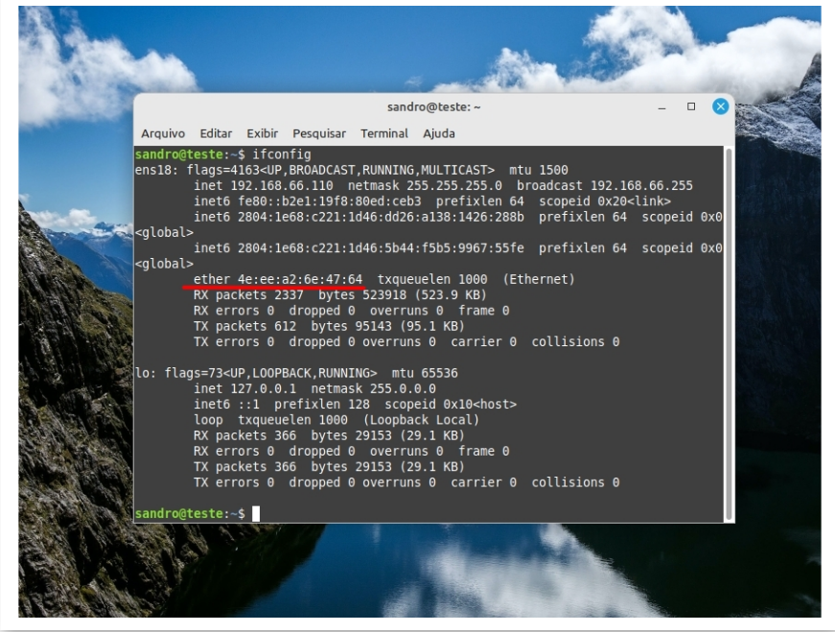Click the typed ifconfig command

[x=282, y=154]
